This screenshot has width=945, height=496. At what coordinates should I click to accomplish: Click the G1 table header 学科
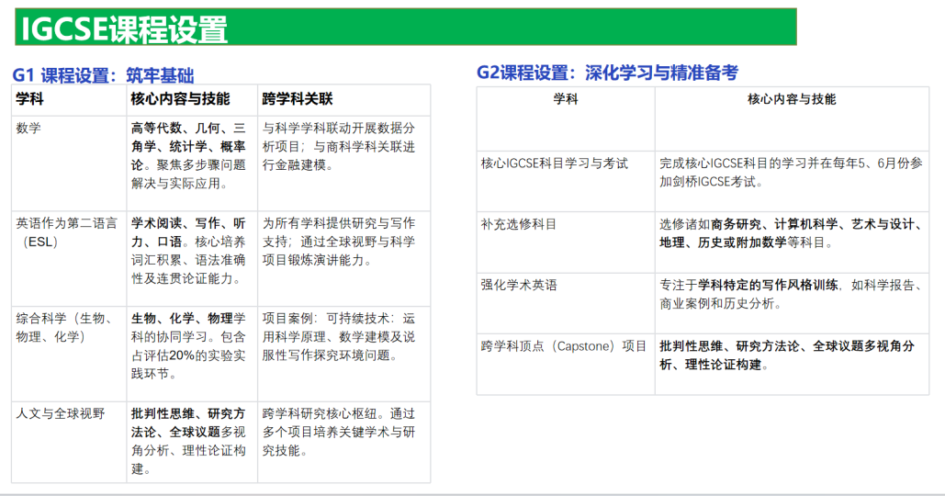69,100
